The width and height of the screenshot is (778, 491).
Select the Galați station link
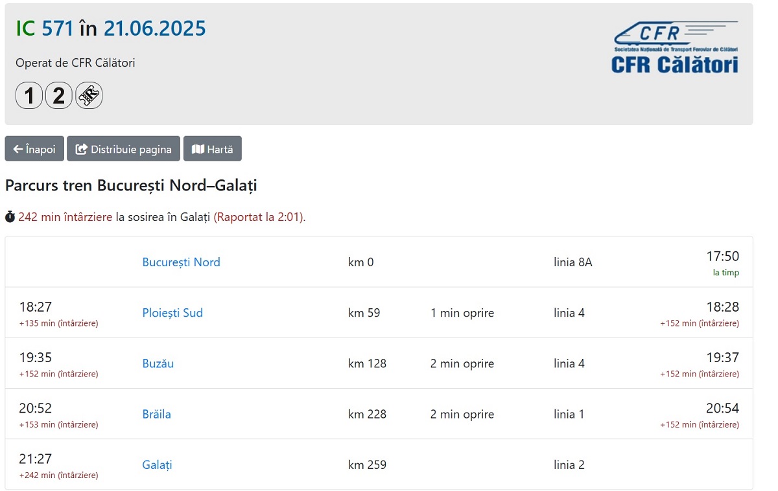pos(158,465)
